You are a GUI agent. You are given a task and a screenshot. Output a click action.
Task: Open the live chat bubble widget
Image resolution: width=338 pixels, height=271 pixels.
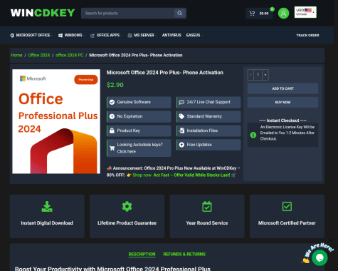[319, 257]
